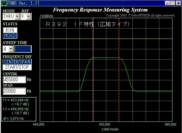Image resolution: width=182 pixels, height=133 pixels.
Task: Click the 465,000 stop frequency label
Action: pyautogui.click(x=170, y=124)
